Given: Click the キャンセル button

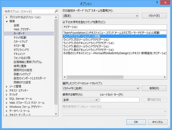Looking at the screenshot, I should coord(158,122).
